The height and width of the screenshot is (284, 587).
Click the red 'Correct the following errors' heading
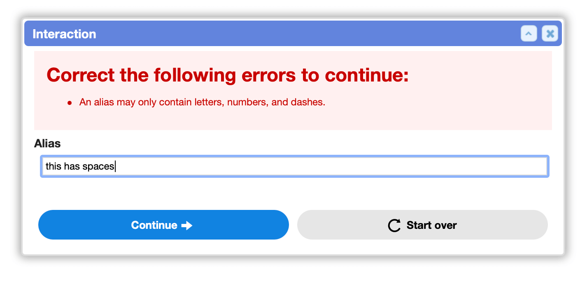point(228,75)
